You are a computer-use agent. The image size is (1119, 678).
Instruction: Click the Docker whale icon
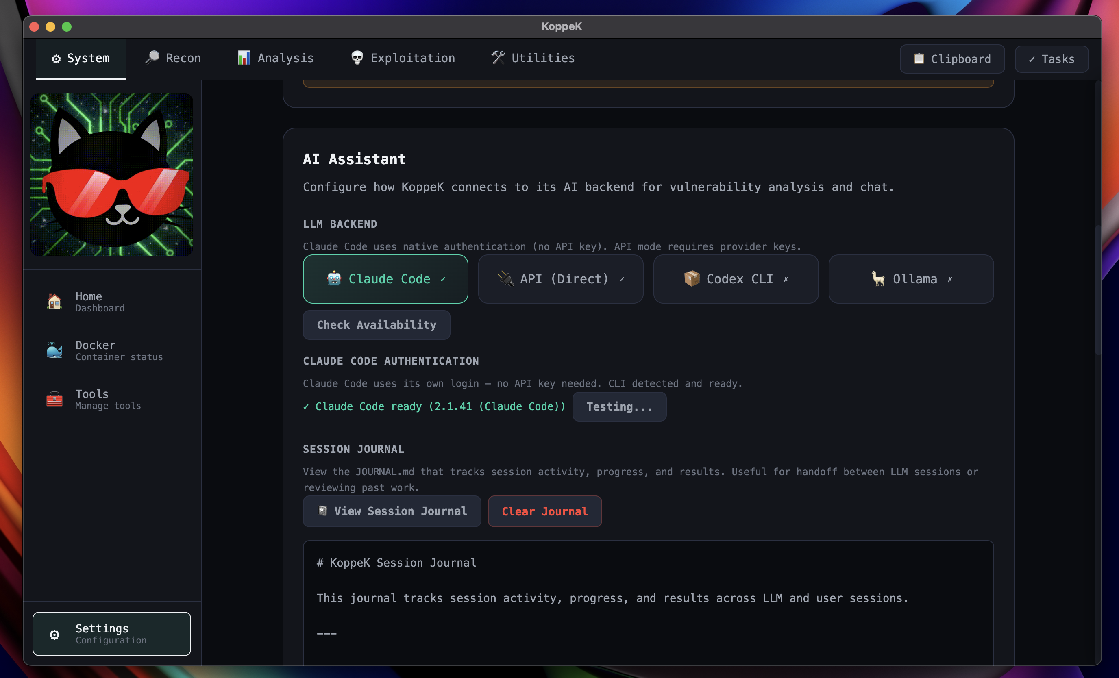(54, 350)
